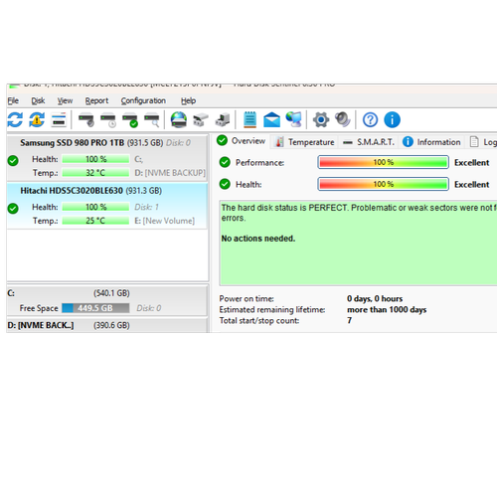The image size is (497, 497).
Task: Click the D: [NVME BACKUP] partition label
Action: click(170, 173)
